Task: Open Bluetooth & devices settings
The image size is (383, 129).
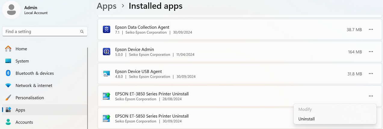Action: 35,73
